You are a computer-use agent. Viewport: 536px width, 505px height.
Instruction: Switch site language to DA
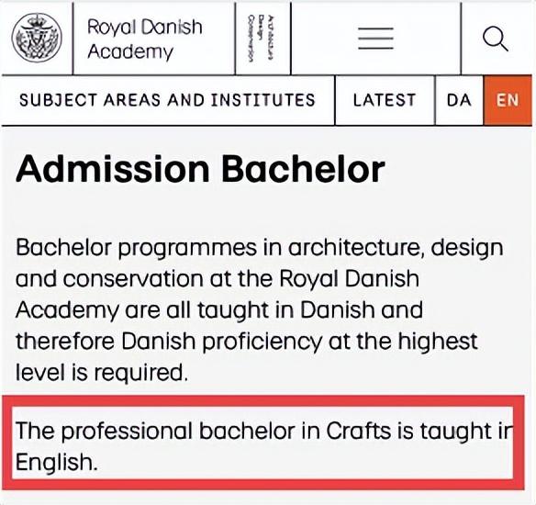pyautogui.click(x=459, y=100)
